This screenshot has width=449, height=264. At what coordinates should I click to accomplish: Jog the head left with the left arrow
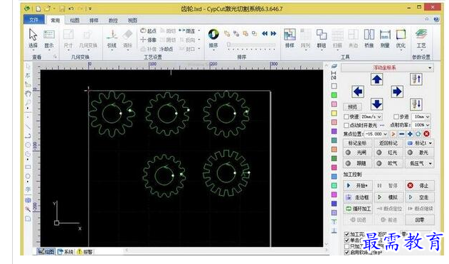pyautogui.click(x=358, y=92)
